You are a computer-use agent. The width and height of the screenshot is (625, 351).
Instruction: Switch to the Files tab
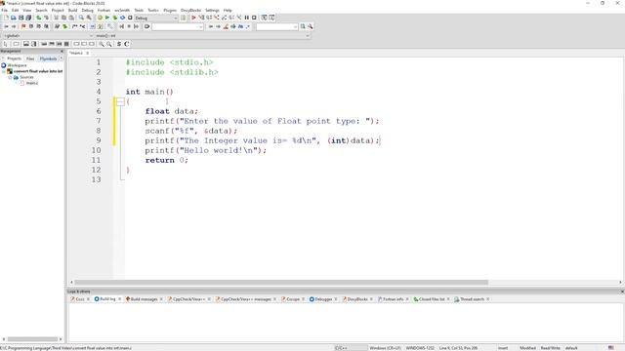point(30,58)
